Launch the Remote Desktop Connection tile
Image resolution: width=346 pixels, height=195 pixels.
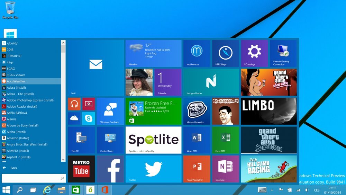tap(283, 53)
